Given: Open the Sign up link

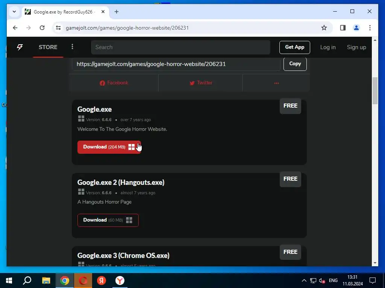Looking at the screenshot, I should coord(356,47).
